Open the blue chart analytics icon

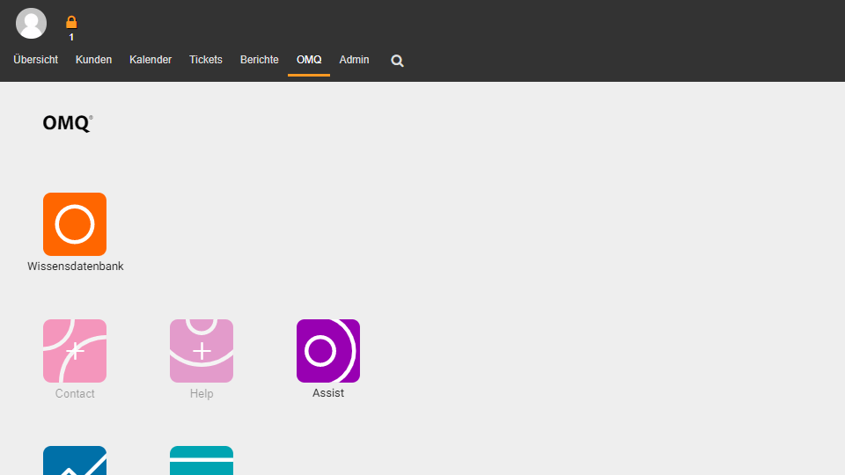coord(75,460)
